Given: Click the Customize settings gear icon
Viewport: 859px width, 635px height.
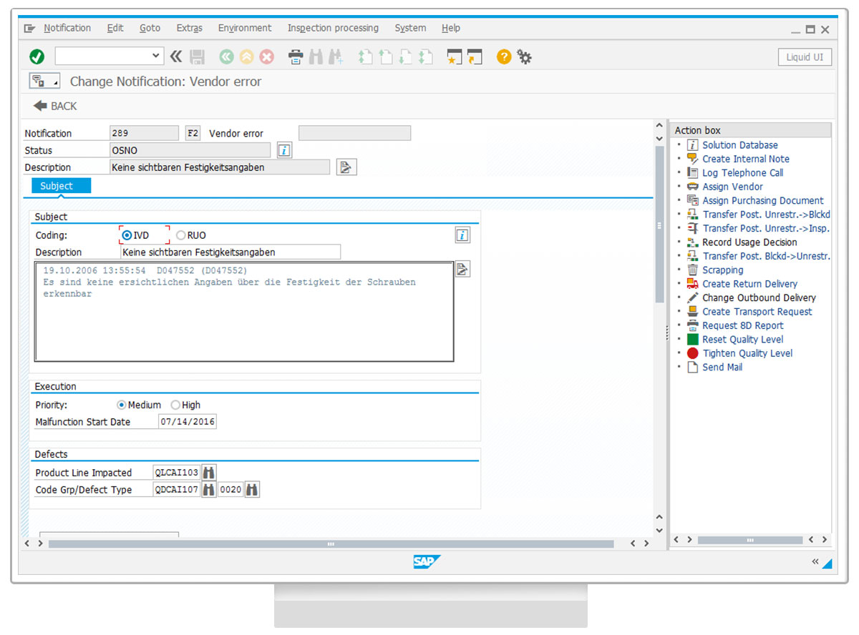Looking at the screenshot, I should coord(525,57).
